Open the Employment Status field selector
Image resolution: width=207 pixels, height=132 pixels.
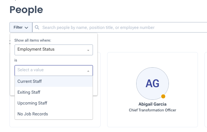pos(54,50)
